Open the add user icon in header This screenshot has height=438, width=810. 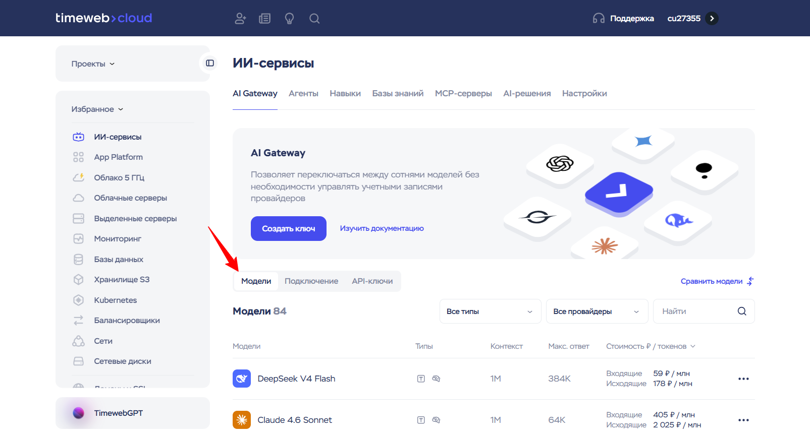pos(240,19)
